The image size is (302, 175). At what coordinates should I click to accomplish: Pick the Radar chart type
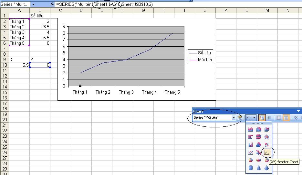tap(267, 137)
